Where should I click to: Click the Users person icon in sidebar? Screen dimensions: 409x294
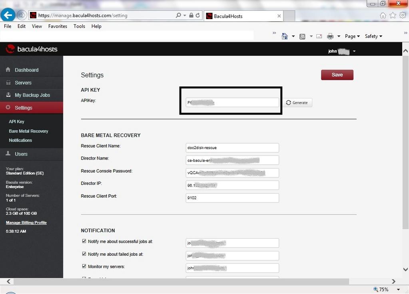coord(8,154)
